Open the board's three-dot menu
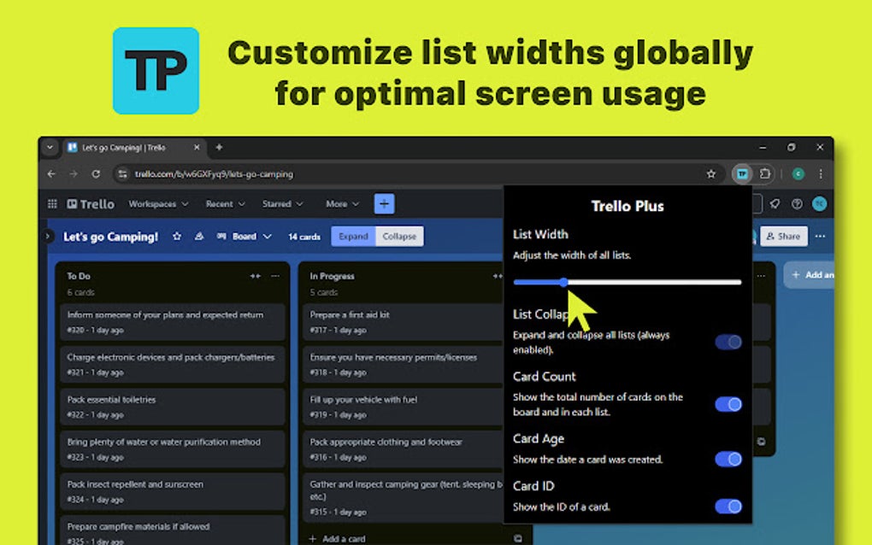The width and height of the screenshot is (872, 545). point(820,237)
